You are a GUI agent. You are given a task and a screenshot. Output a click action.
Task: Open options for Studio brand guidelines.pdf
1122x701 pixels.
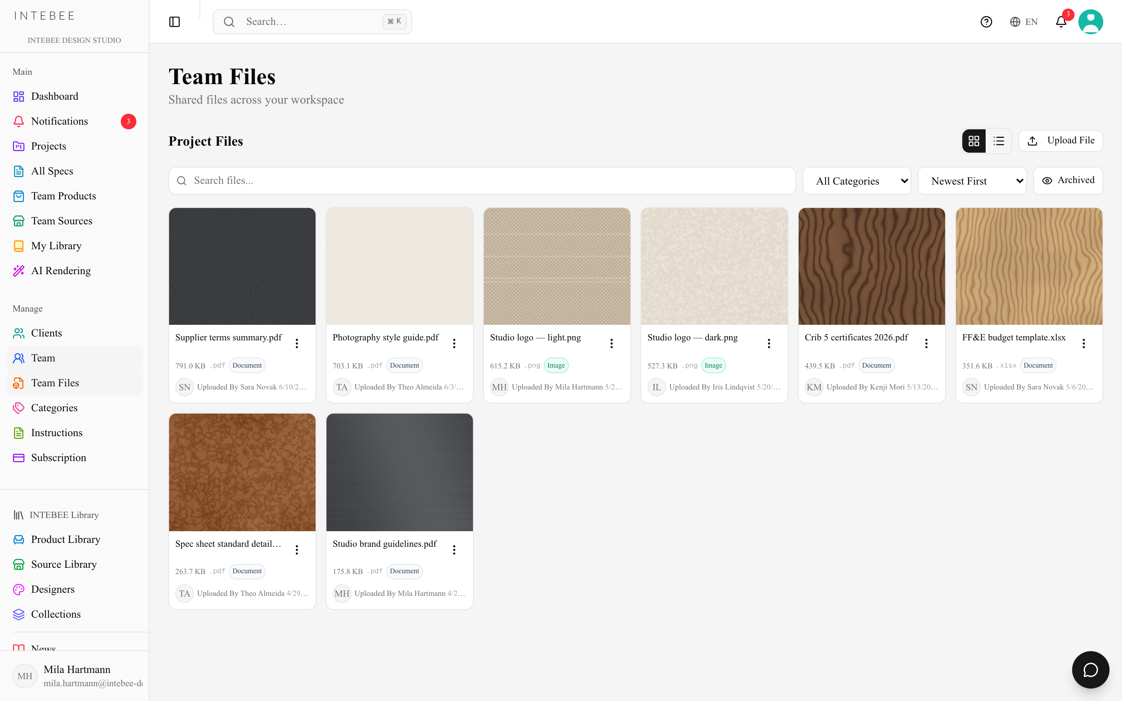click(x=454, y=550)
